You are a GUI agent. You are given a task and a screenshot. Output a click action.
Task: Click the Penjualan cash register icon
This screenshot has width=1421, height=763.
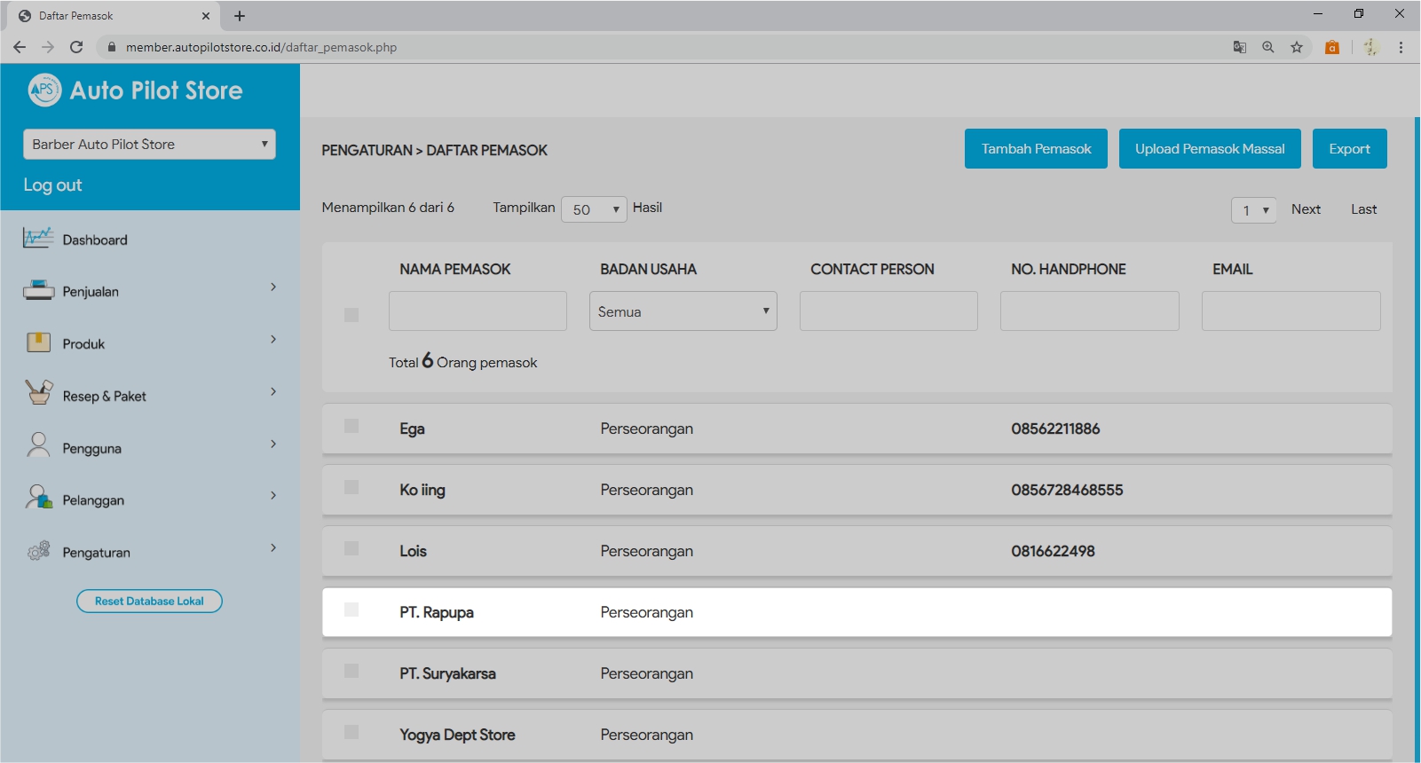[x=38, y=290]
